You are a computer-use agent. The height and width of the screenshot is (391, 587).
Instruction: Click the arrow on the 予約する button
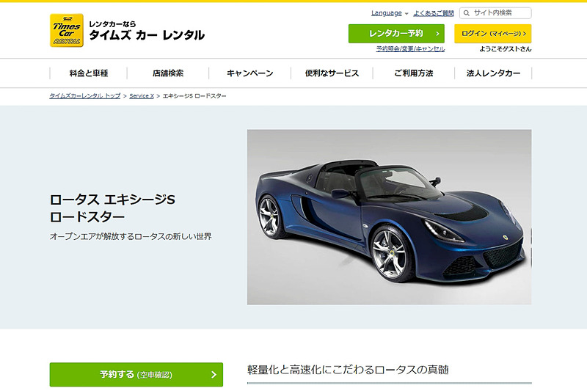point(214,375)
